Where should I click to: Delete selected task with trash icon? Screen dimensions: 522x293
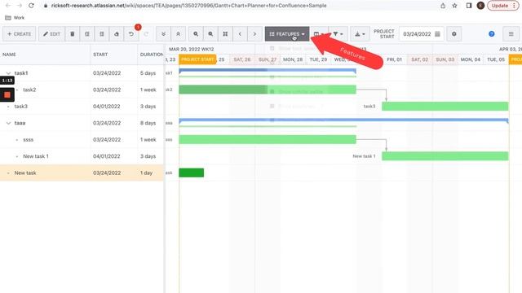pyautogui.click(x=73, y=34)
